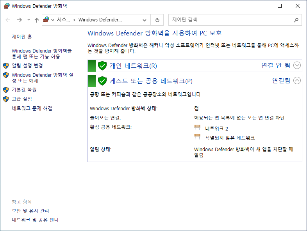The width and height of the screenshot is (307, 231).
Task: Open the recent locations dropdown arrow
Action: coord(29,20)
